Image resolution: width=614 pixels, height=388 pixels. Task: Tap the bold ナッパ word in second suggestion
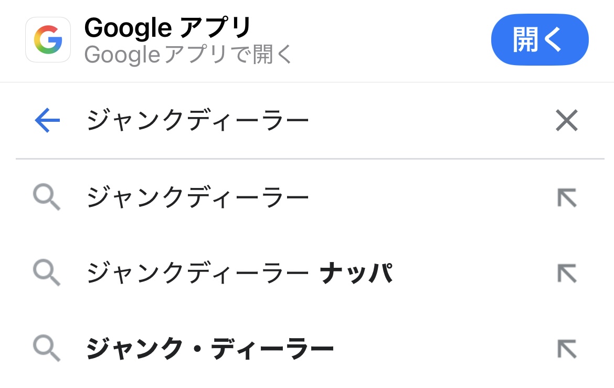pyautogui.click(x=356, y=272)
